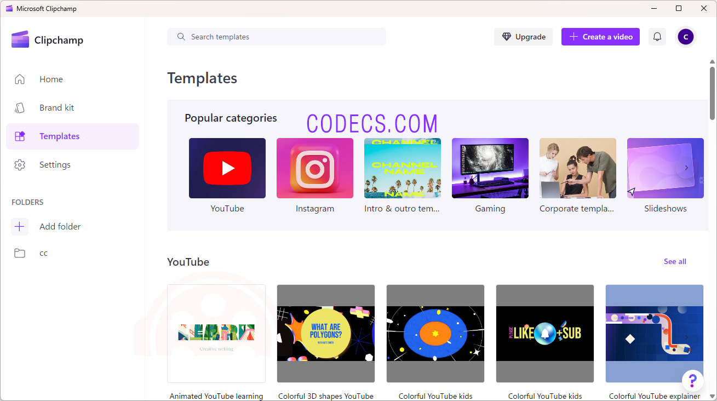Click the Slideshows category label
This screenshot has width=717, height=401.
[x=666, y=209]
